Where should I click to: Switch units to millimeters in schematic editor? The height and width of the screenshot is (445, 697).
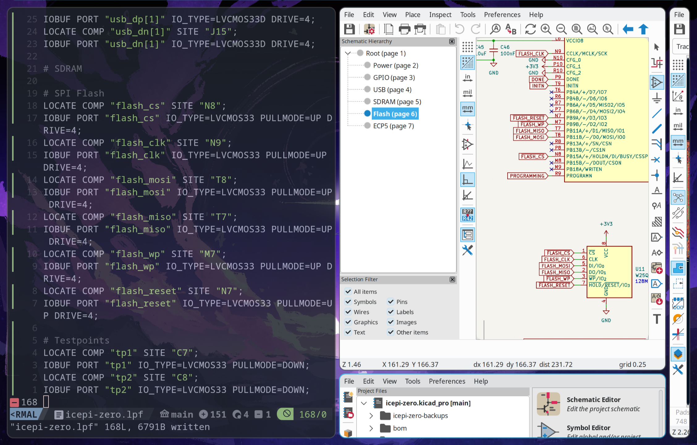pyautogui.click(x=467, y=109)
